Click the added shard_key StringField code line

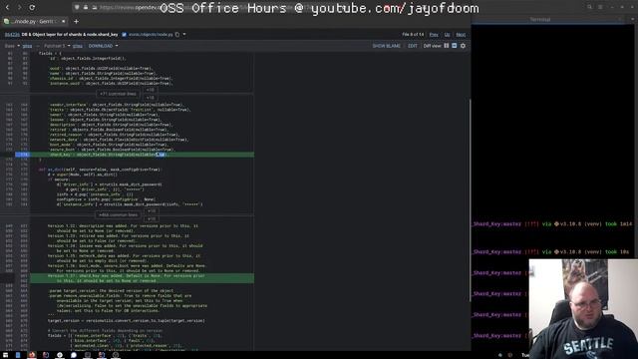pos(143,155)
